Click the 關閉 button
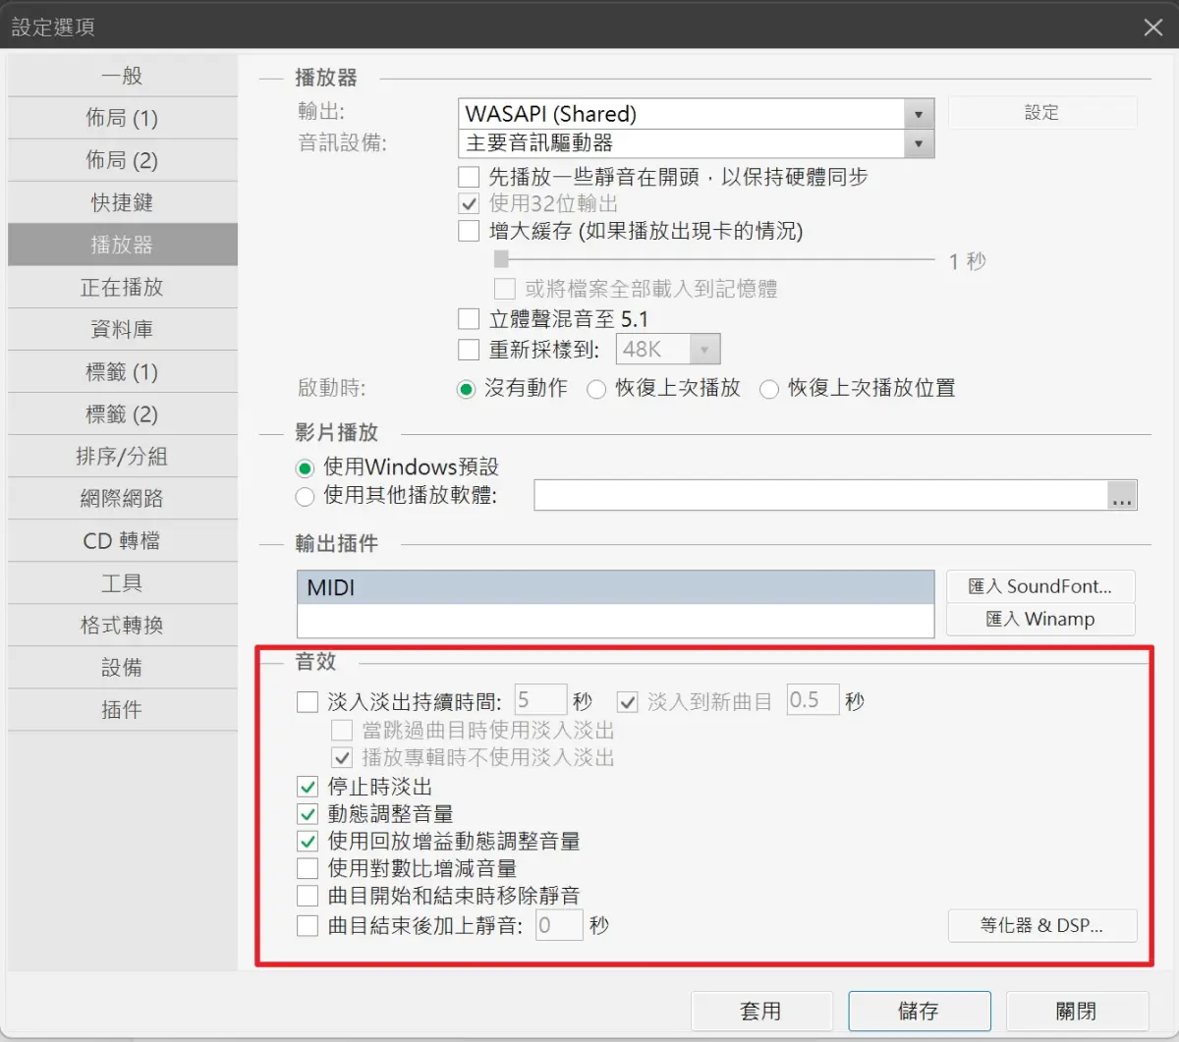The width and height of the screenshot is (1179, 1042). [1077, 1011]
